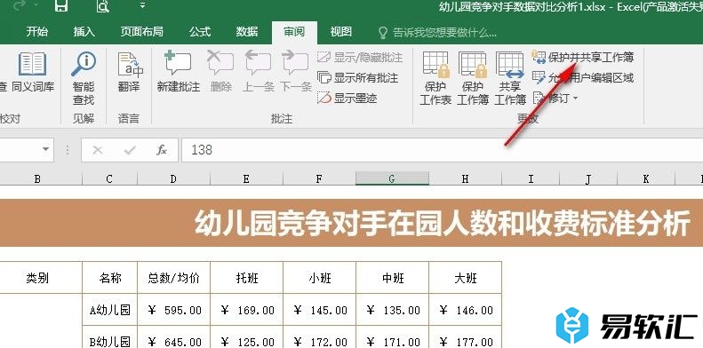Switch to Formulas (公式) tab
Viewport: 703px width, 348px height.
click(x=199, y=32)
